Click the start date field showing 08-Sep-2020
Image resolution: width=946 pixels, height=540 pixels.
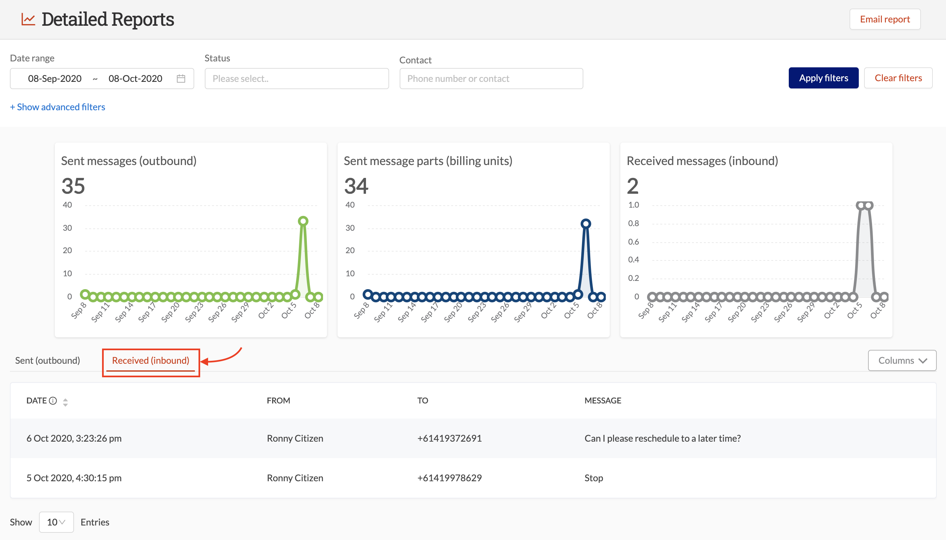coord(55,78)
